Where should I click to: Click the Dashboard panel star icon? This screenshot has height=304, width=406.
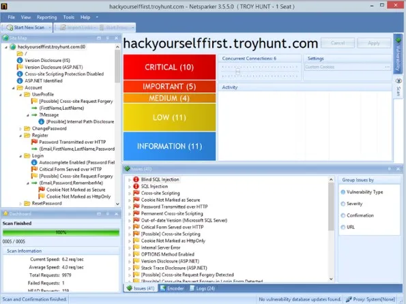point(5,214)
